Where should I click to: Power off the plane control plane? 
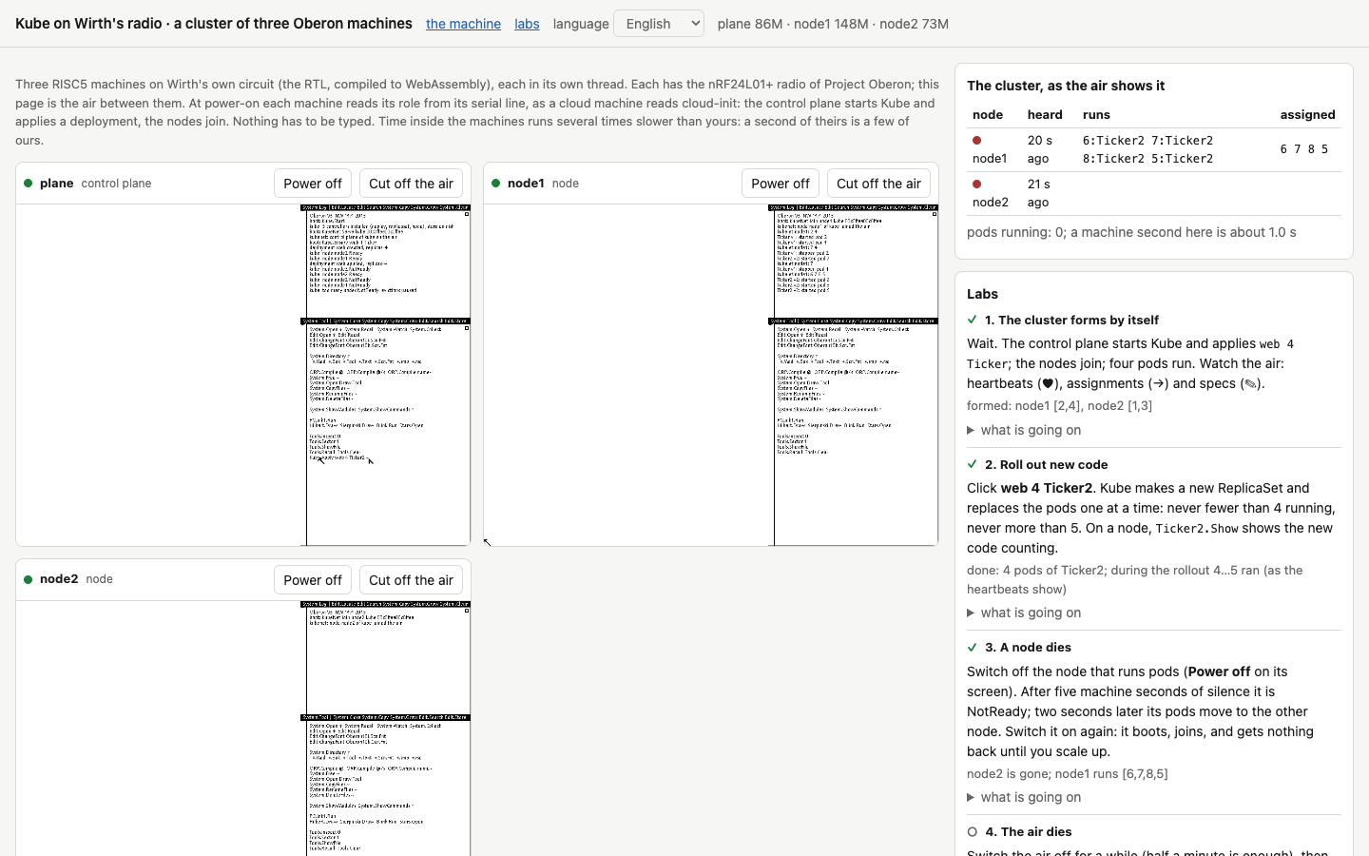point(313,184)
